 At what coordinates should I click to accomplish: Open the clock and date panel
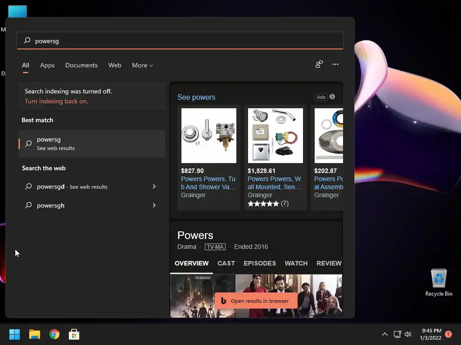(x=431, y=334)
